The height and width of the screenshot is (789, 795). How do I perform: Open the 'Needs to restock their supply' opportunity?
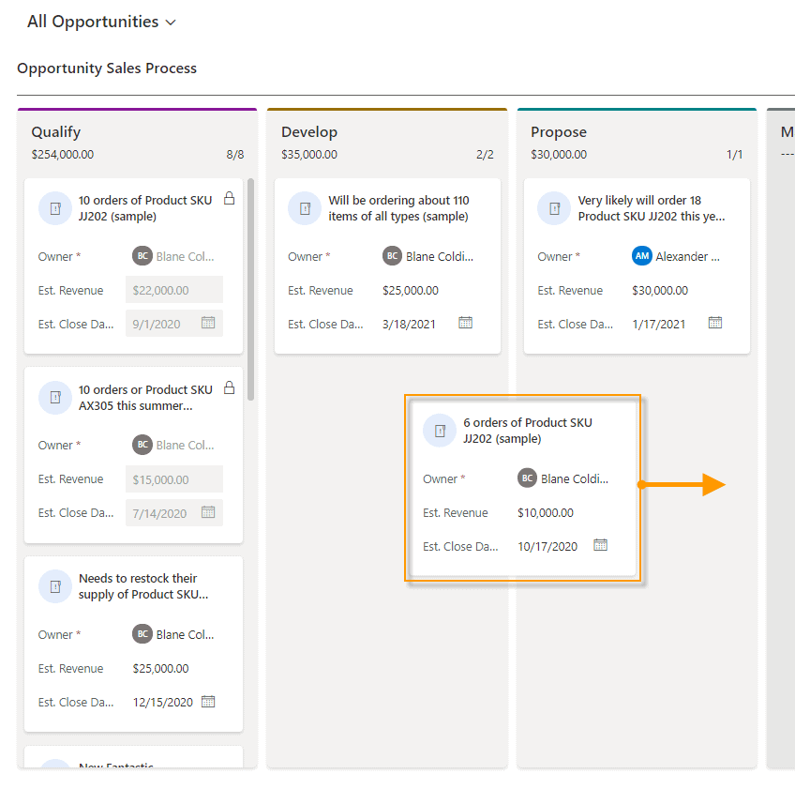(x=143, y=586)
